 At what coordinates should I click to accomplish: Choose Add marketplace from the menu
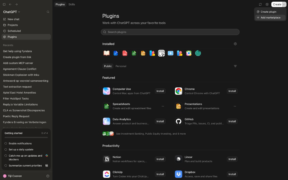[270, 17]
